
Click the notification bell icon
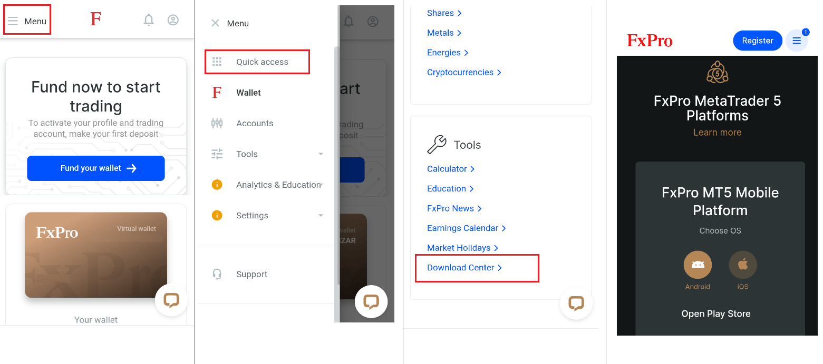click(x=149, y=20)
